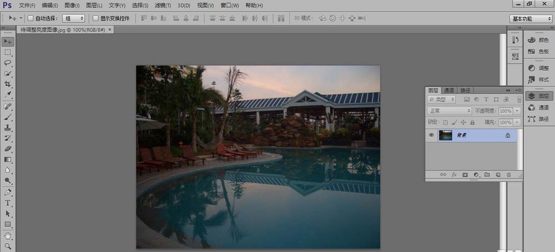555x252 pixels.
Task: Select the Lasso tool
Action: [x=8, y=63]
